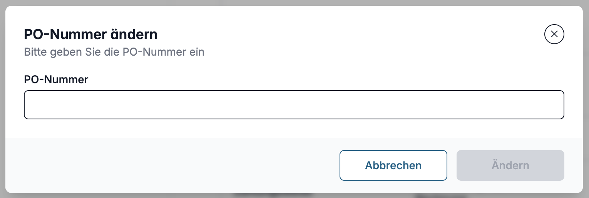Click the circular X icon
Image resolution: width=589 pixels, height=198 pixels.
(554, 34)
